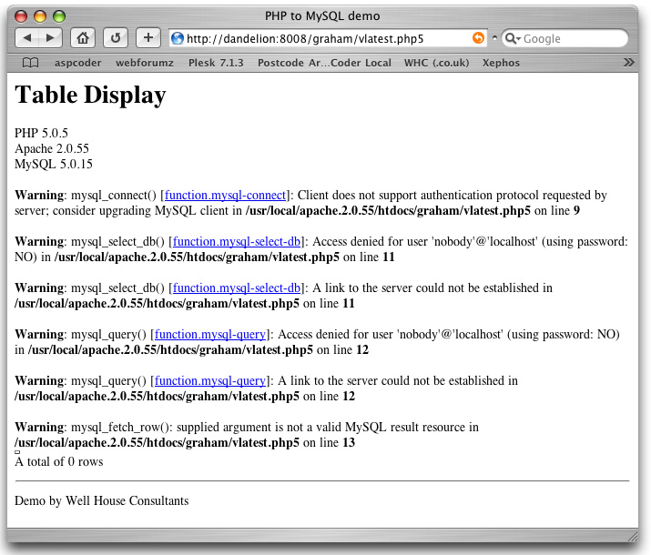This screenshot has width=651, height=555.
Task: Click into the Google search field
Action: (x=569, y=39)
